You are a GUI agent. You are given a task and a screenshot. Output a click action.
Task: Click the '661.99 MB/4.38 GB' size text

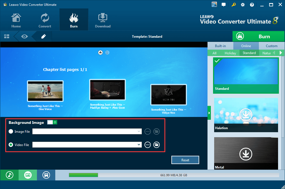[174, 175]
